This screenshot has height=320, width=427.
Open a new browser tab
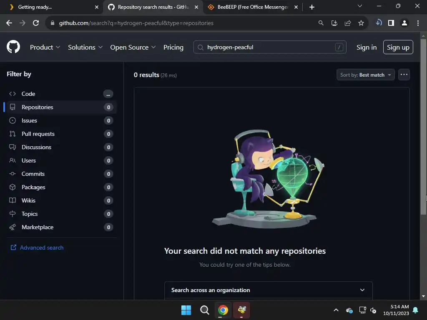tap(312, 7)
